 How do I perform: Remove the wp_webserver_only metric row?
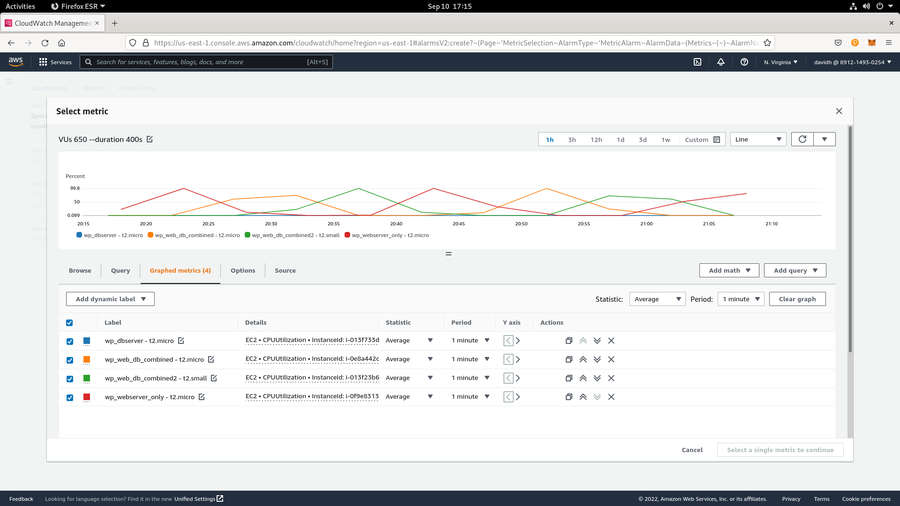point(611,397)
